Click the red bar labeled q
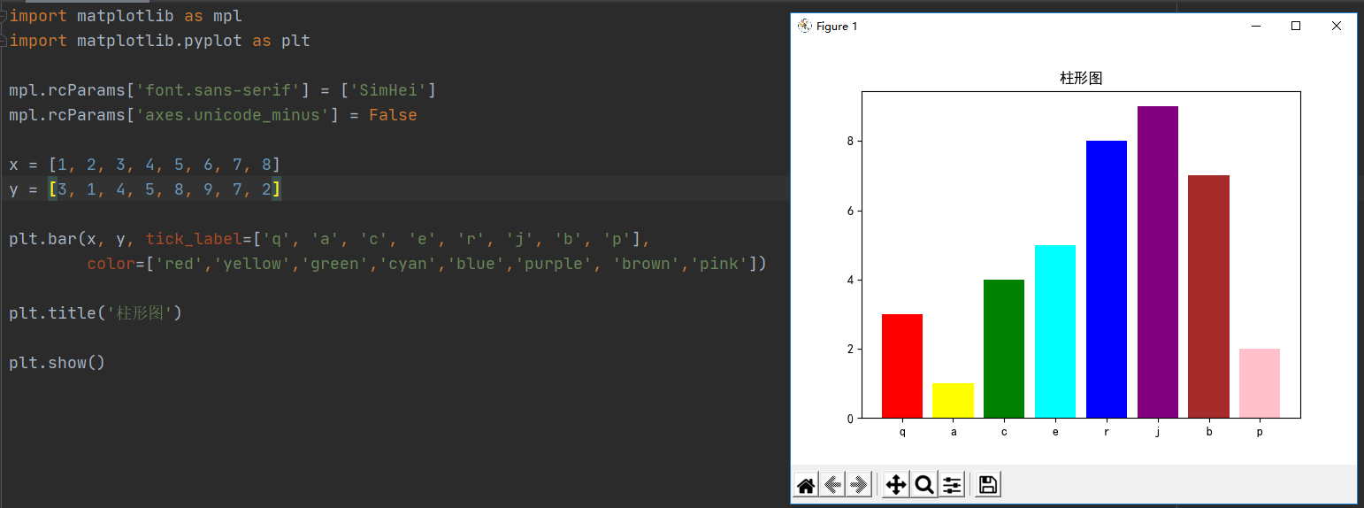The height and width of the screenshot is (508, 1364). [x=902, y=366]
